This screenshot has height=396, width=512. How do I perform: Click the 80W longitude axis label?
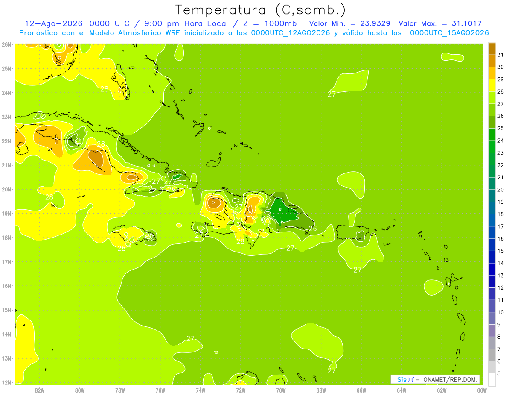[x=80, y=390]
